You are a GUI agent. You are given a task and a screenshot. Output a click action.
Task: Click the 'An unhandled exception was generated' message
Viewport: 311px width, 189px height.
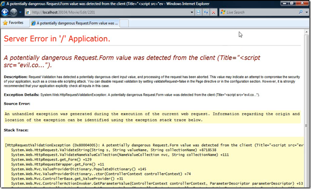click(152, 117)
